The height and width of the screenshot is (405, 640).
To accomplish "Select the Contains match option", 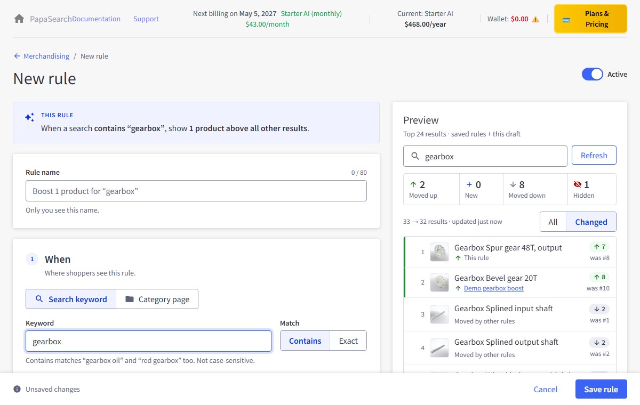I will 305,341.
